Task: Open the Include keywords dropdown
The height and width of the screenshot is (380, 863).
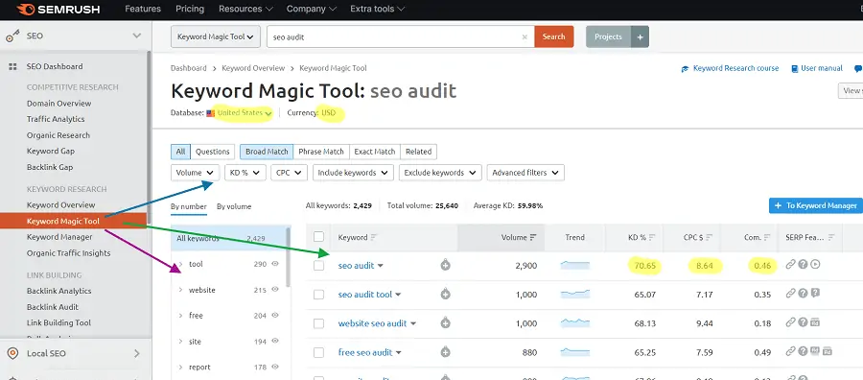Action: click(353, 173)
